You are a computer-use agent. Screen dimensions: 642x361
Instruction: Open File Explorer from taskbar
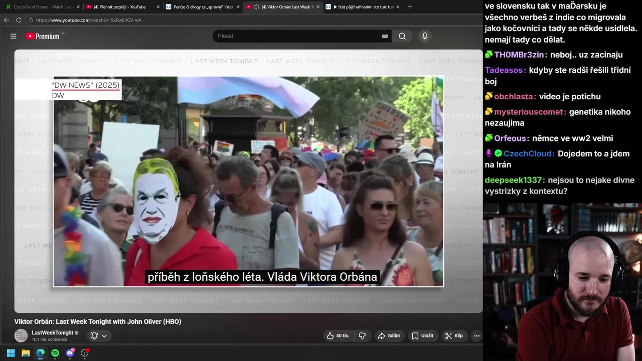26,353
